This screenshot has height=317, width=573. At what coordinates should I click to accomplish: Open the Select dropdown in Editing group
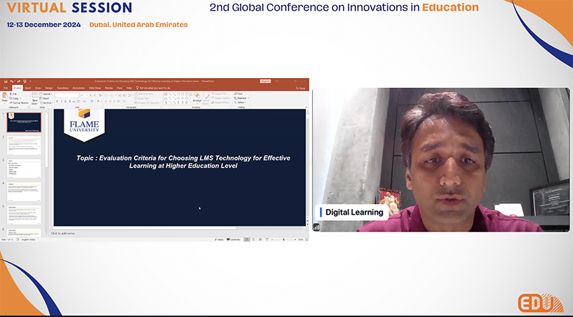point(240,102)
